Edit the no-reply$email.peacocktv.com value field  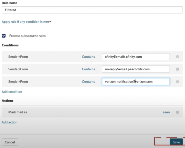[136, 69]
